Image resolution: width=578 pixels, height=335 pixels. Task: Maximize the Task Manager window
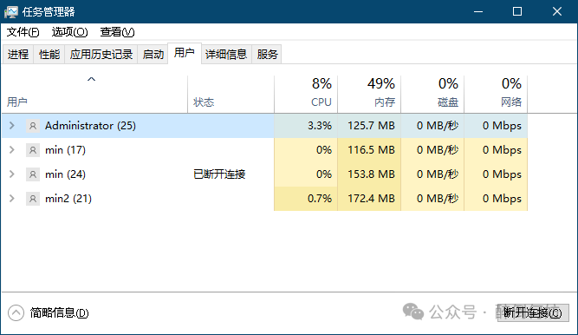pos(517,12)
